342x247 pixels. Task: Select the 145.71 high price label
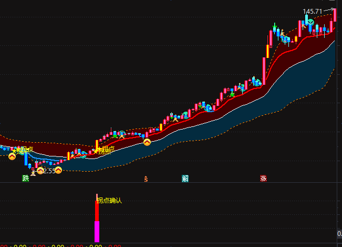313,12
